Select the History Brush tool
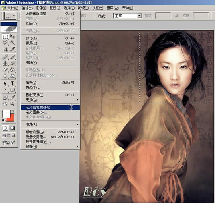The height and width of the screenshot is (203, 215). tap(12, 63)
